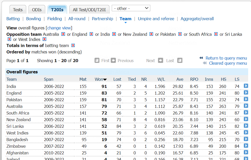Open details arrow for Zimbabwe row
The width and height of the screenshot is (251, 160).
246,146
